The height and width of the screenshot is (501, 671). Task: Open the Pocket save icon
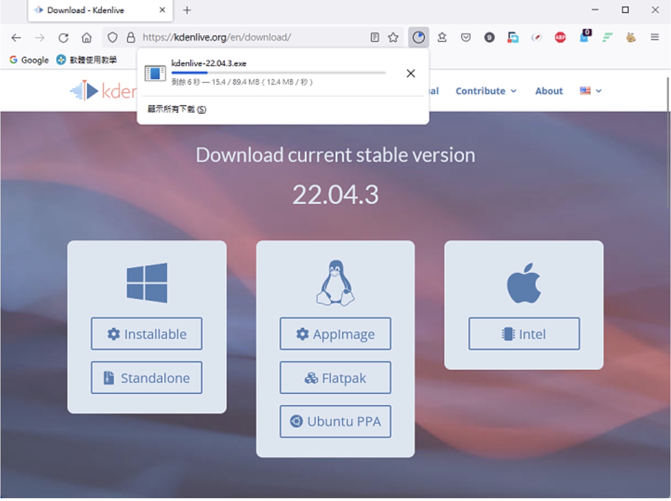[x=466, y=37]
